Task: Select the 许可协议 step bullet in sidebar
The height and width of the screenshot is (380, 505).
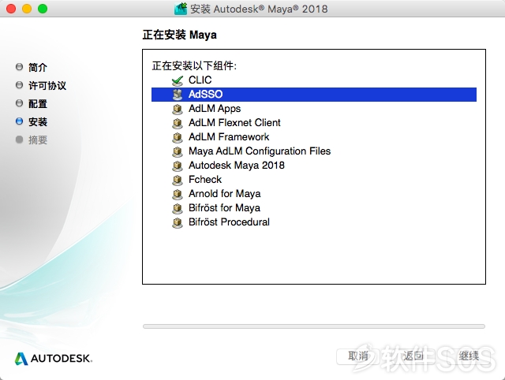Action: pyautogui.click(x=19, y=85)
